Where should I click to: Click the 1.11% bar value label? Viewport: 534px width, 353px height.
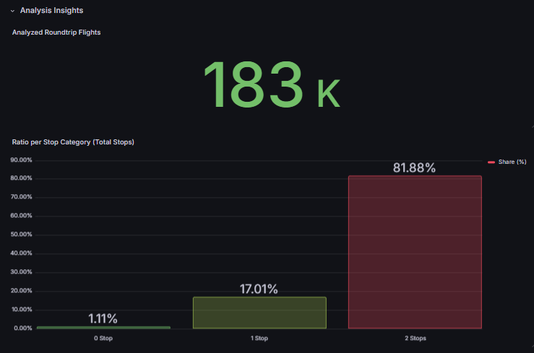pyautogui.click(x=103, y=318)
